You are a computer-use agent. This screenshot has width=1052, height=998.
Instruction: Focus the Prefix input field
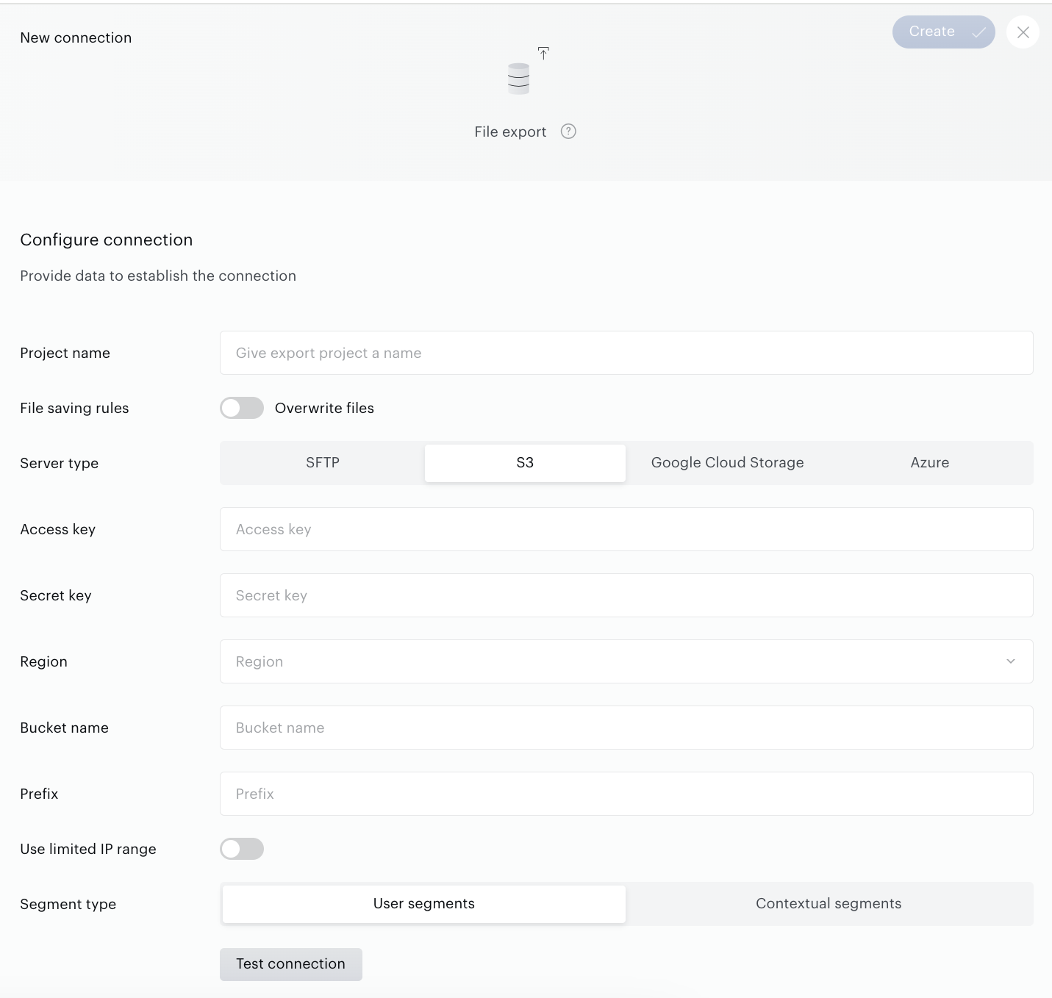[x=626, y=794]
